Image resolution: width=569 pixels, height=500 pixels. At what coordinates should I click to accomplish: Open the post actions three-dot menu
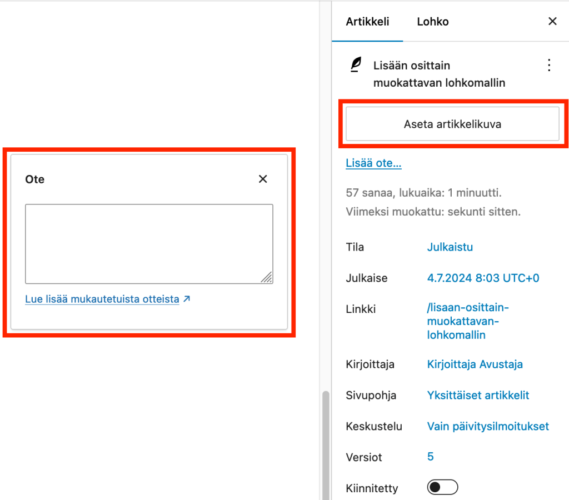(549, 66)
